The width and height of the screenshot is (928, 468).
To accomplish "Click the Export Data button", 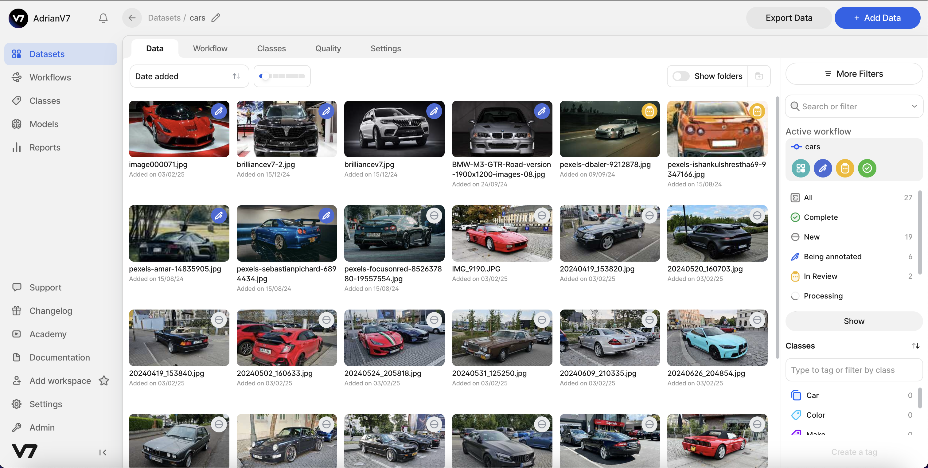I will [789, 18].
